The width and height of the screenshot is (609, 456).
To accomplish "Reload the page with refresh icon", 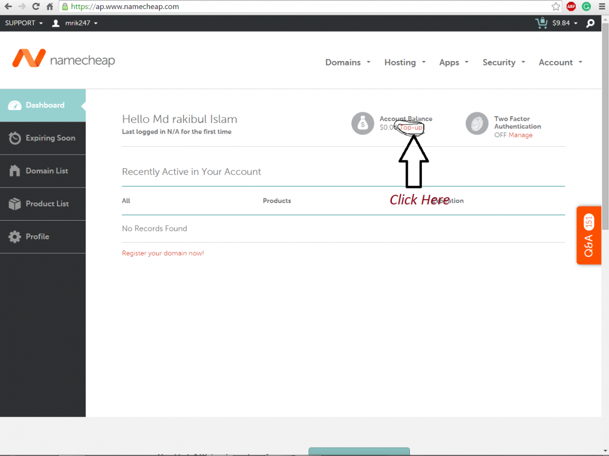I will [x=36, y=7].
